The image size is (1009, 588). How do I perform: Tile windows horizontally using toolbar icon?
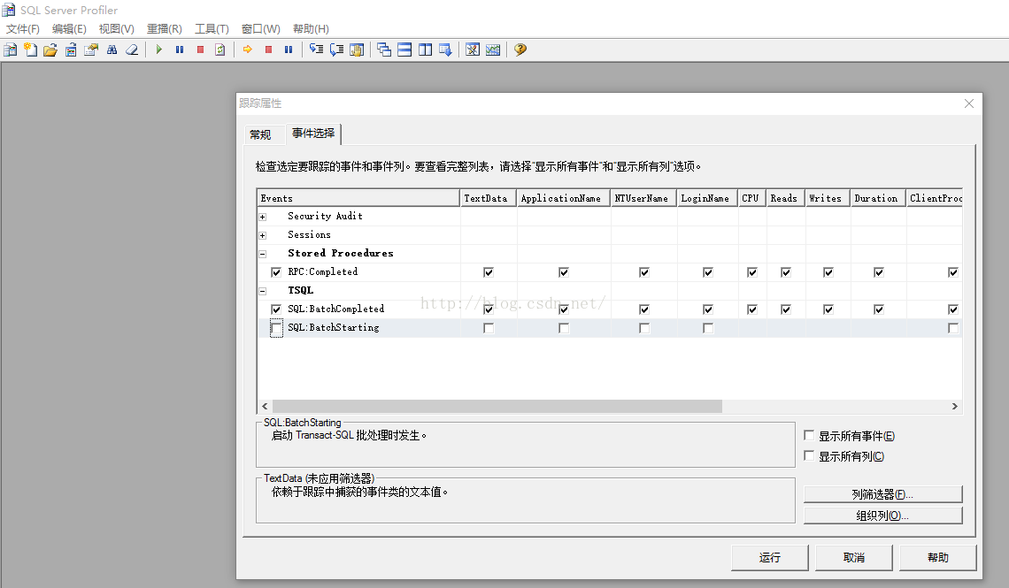(404, 50)
